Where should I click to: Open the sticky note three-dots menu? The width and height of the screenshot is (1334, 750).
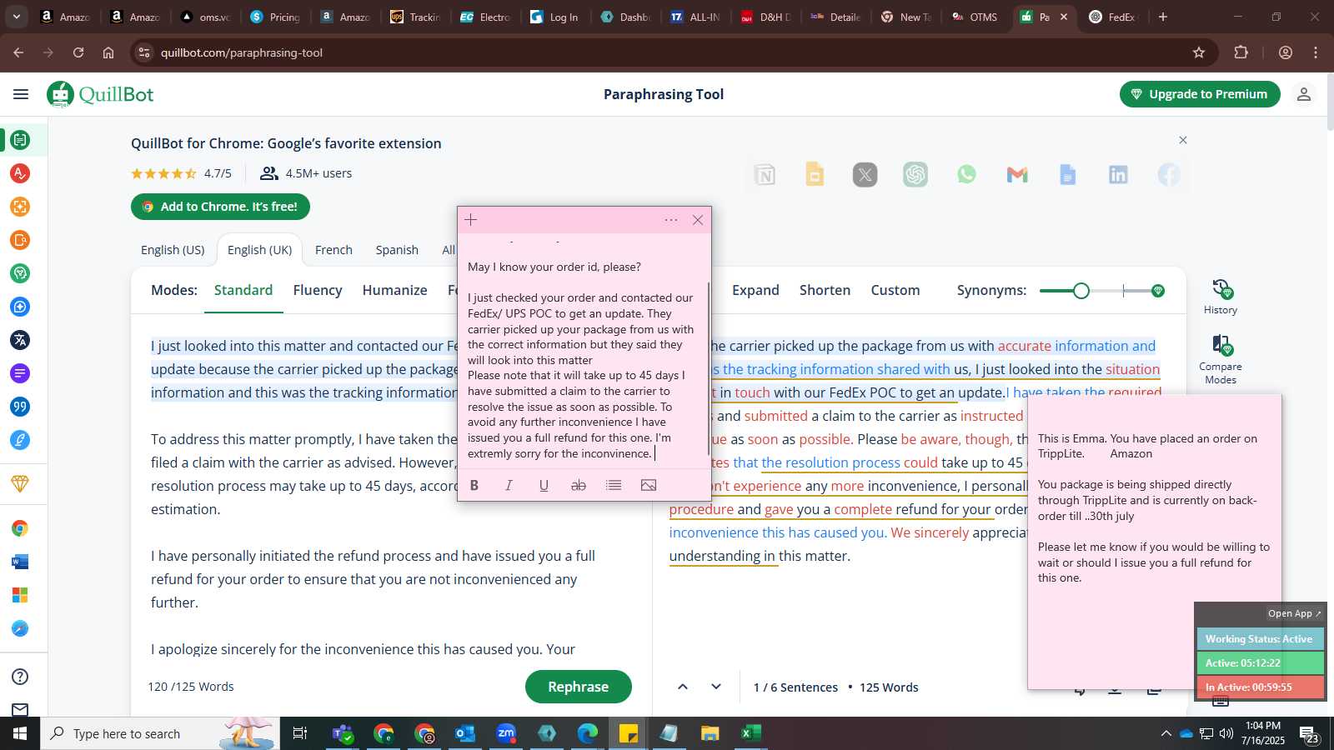click(671, 220)
